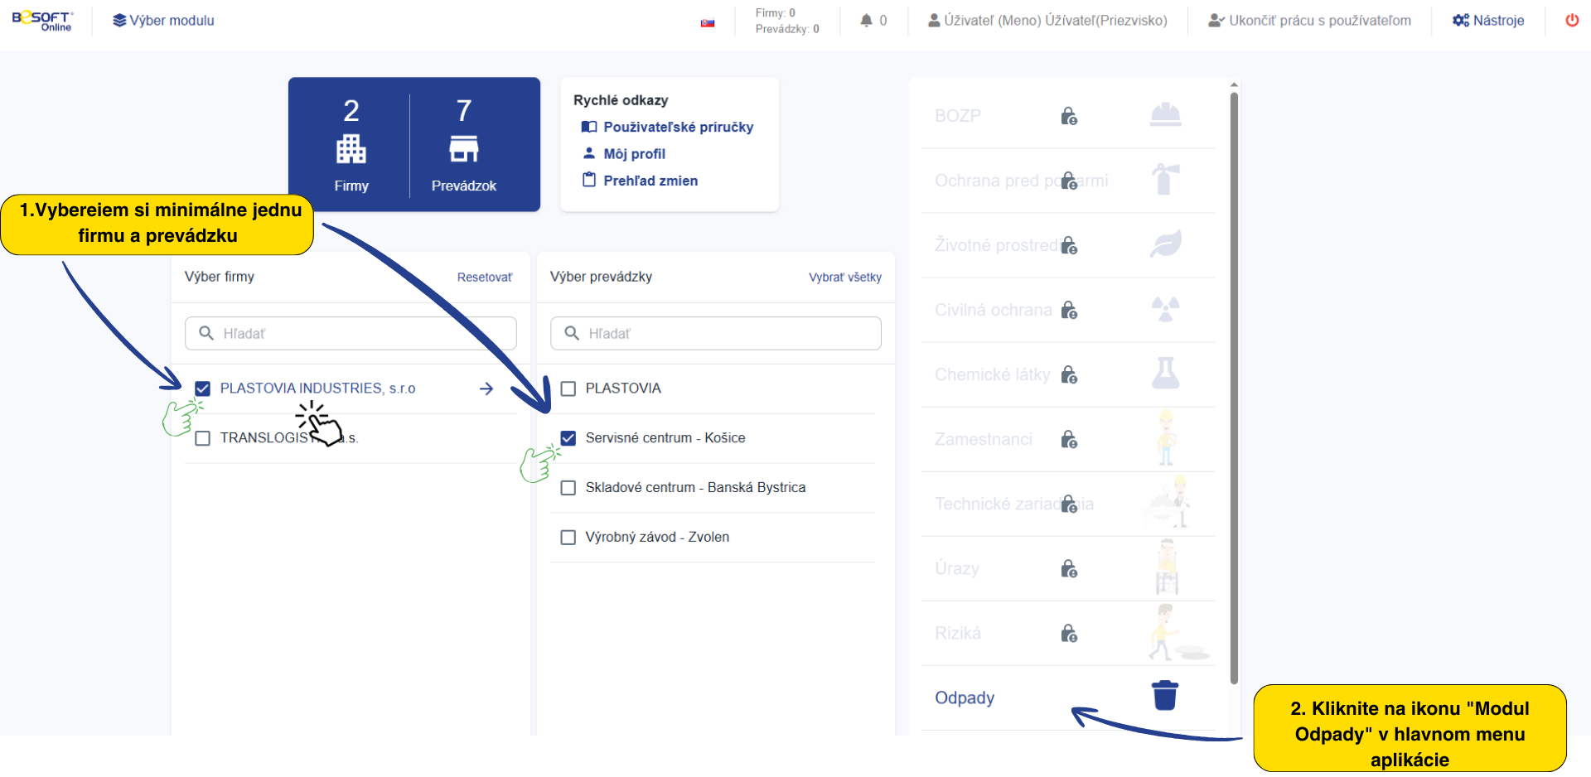Click the Prevádzok store icon
This screenshot has height=777, width=1591.
(463, 150)
